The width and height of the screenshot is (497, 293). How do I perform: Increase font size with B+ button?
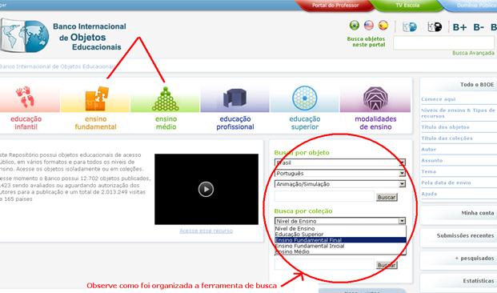(459, 27)
